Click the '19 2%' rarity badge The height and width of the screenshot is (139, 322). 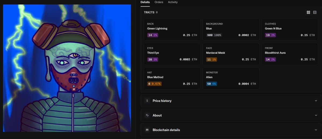[270, 35]
